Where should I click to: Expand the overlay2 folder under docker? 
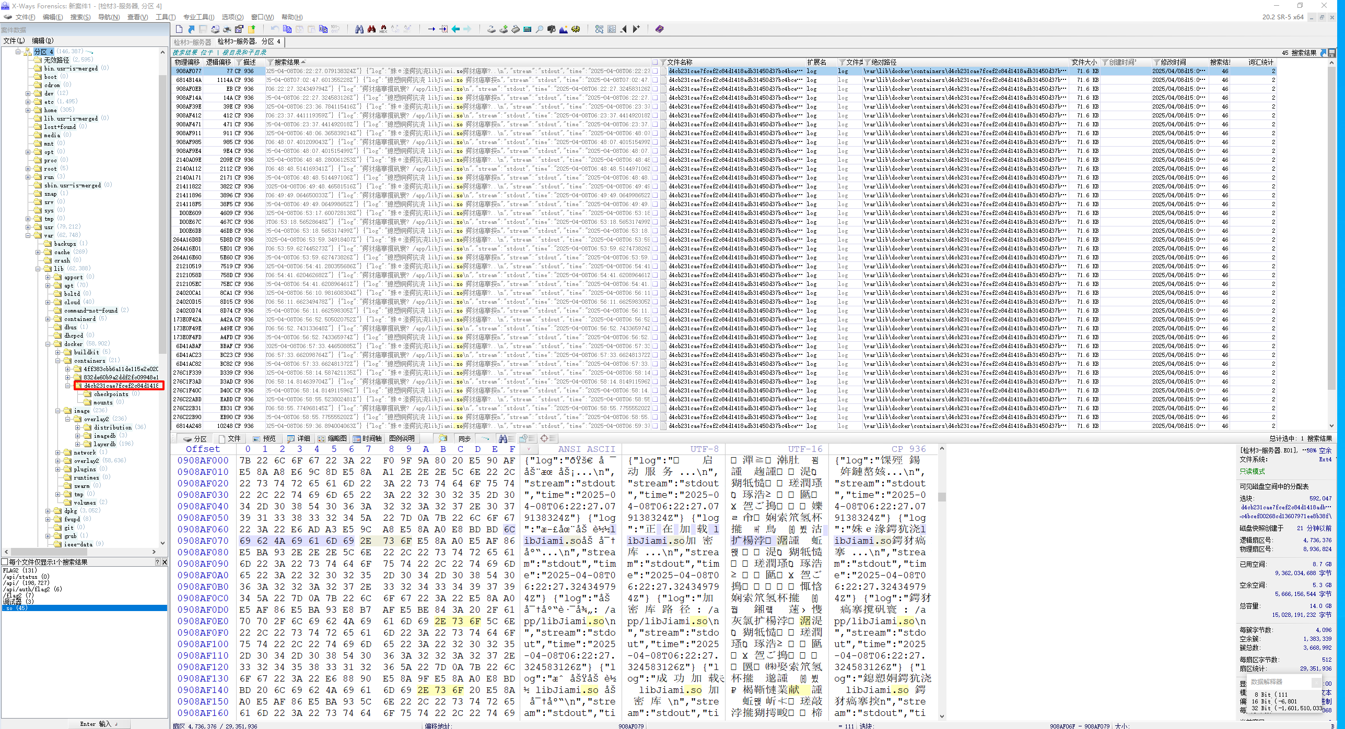pyautogui.click(x=58, y=461)
